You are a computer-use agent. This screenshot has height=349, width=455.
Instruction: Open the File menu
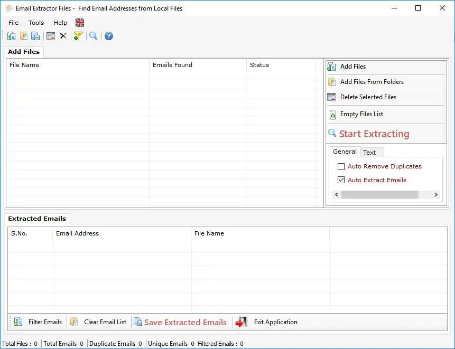click(x=13, y=23)
